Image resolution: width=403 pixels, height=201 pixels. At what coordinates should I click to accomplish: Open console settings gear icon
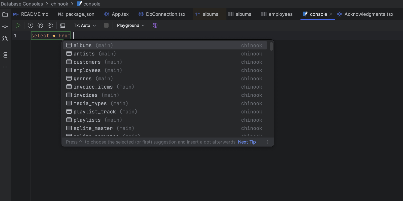(x=50, y=25)
